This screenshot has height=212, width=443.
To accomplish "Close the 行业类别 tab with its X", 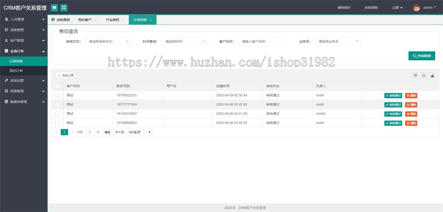I will [123, 20].
